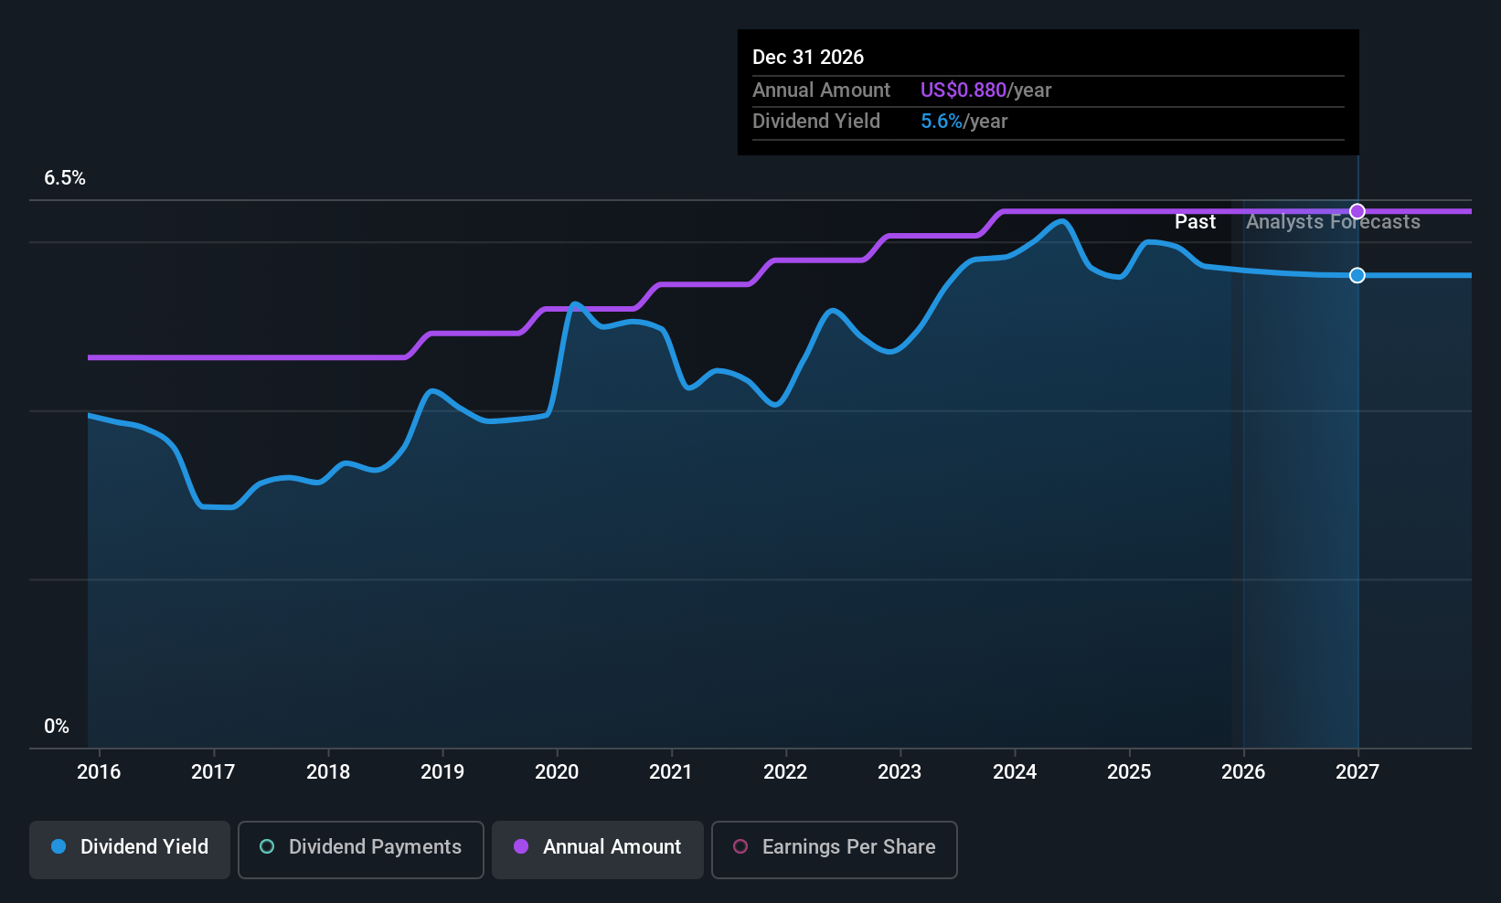1501x903 pixels.
Task: Click the teal Dividend Payments circle icon
Action: 266,847
